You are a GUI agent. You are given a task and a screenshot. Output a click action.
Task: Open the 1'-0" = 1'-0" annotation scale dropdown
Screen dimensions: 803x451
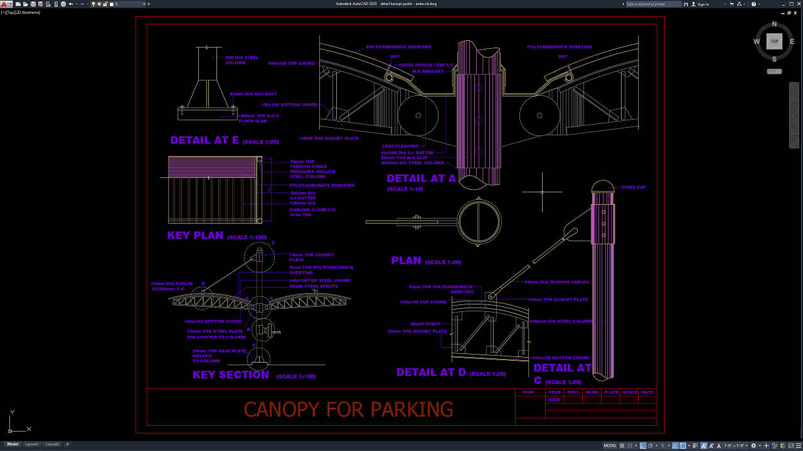737,445
